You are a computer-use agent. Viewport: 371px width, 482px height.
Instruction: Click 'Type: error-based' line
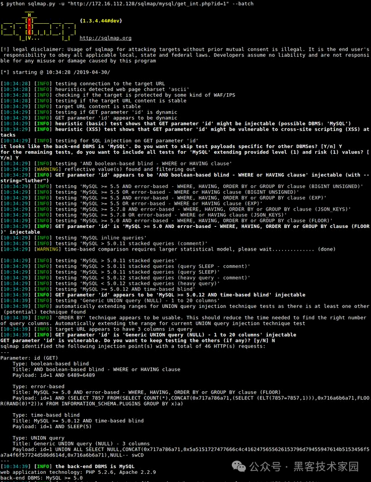point(38,387)
